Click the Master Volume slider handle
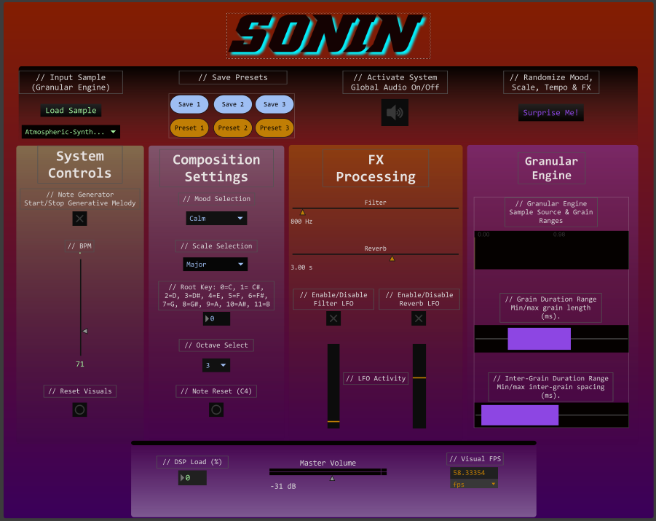This screenshot has width=656, height=521. tap(332, 478)
